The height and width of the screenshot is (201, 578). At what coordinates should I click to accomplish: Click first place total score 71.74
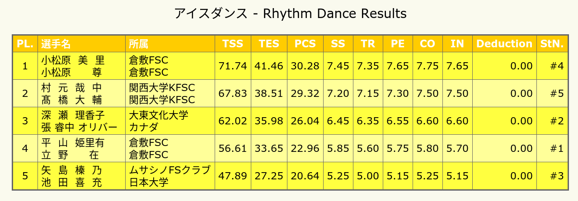[233, 66]
